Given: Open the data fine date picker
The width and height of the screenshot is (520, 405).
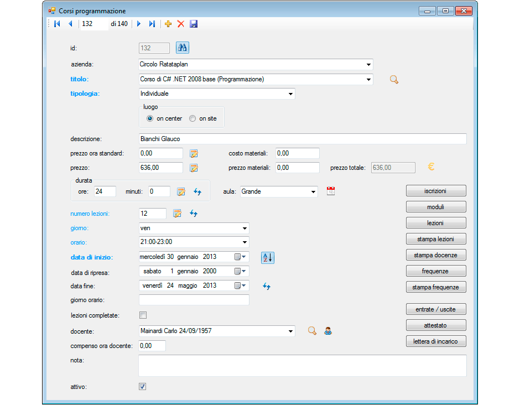Looking at the screenshot, I should 241,285.
